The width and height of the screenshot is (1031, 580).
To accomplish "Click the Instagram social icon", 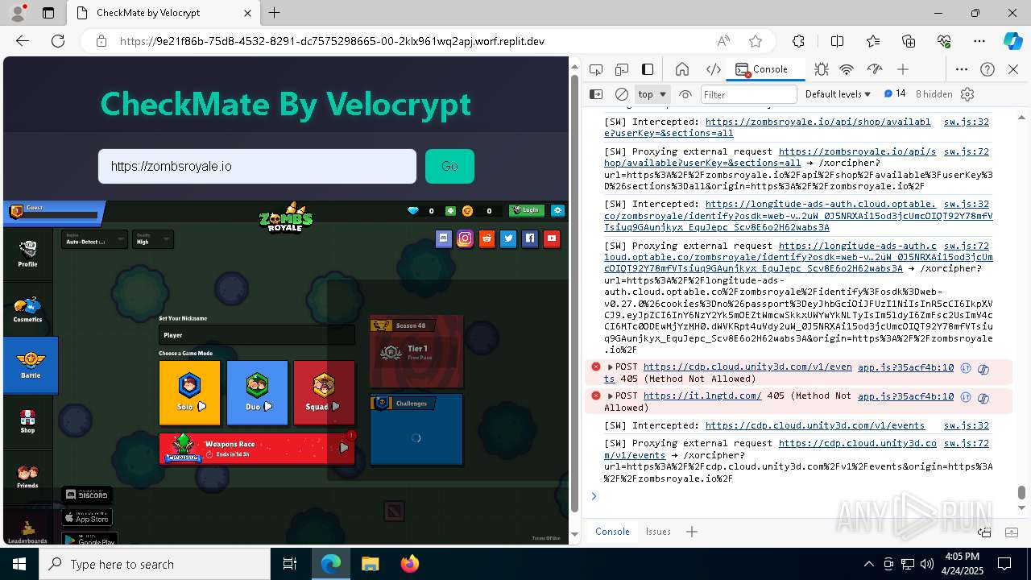I will 465,238.
